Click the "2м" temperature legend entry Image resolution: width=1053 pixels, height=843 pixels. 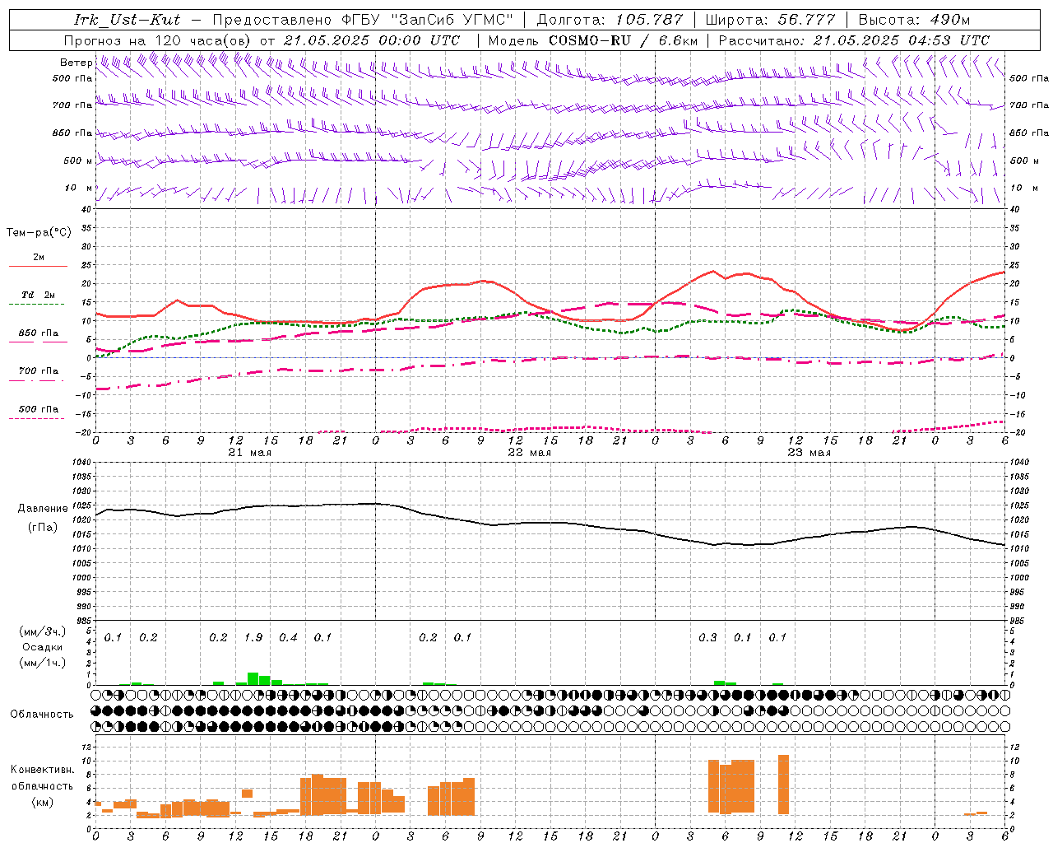coord(39,258)
